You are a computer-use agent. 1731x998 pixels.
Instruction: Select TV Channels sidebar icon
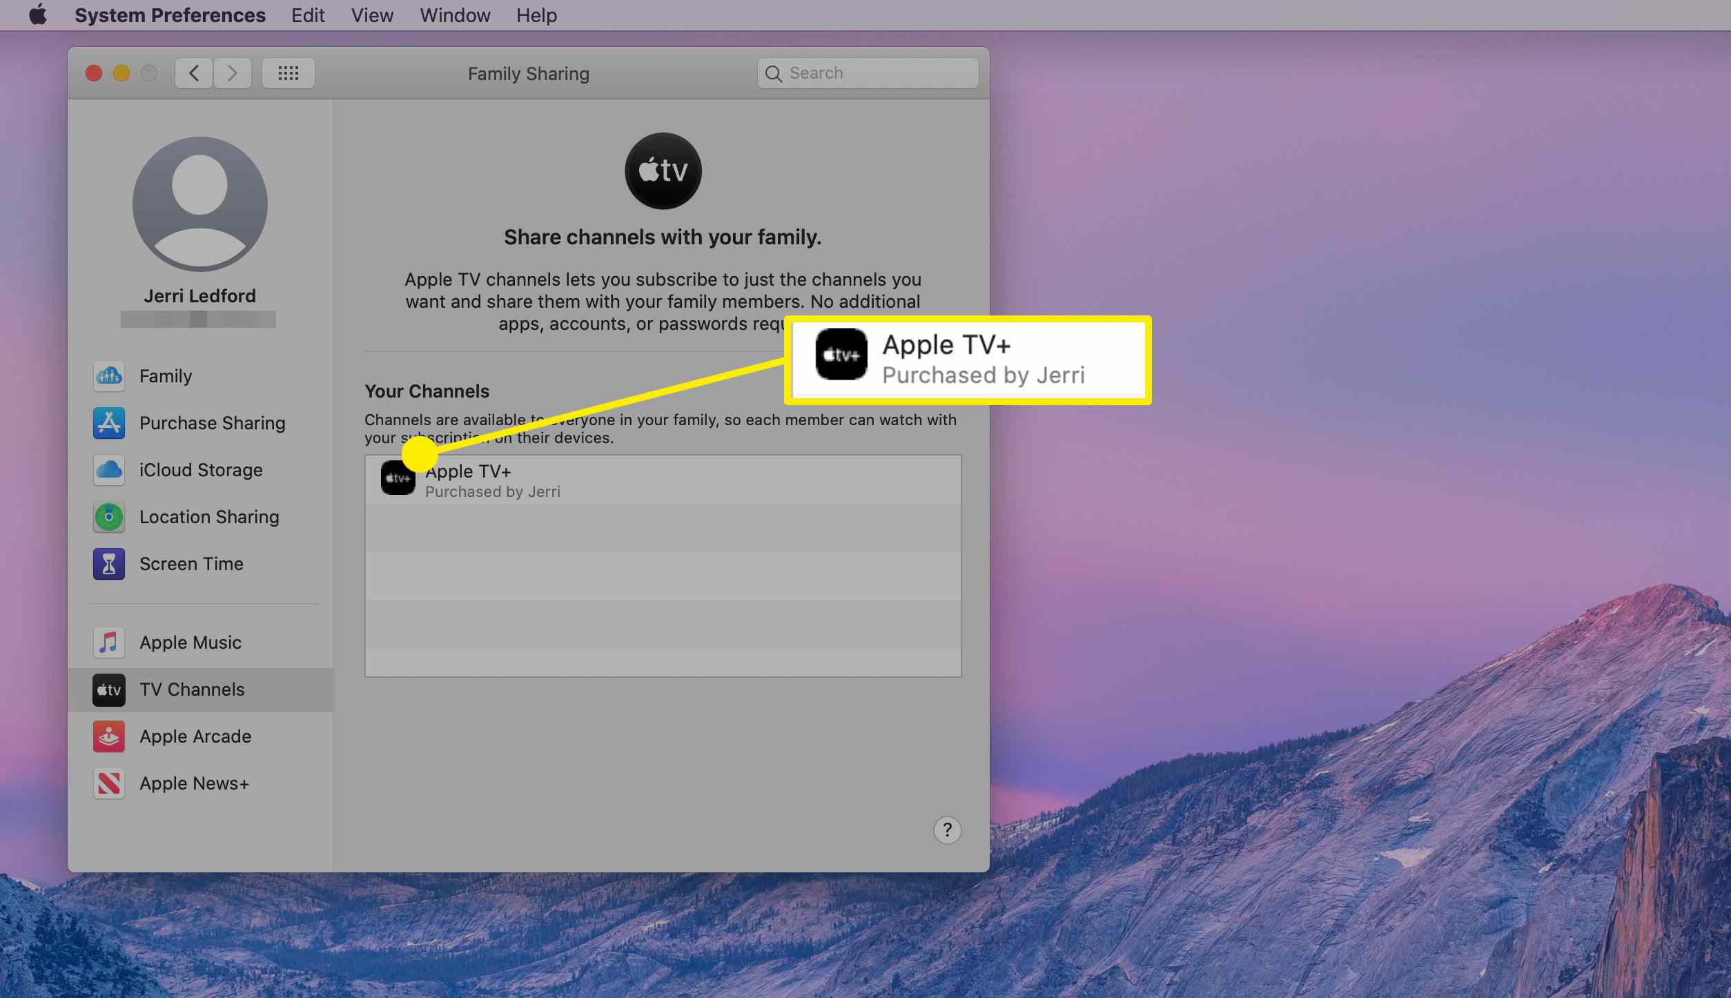click(109, 690)
